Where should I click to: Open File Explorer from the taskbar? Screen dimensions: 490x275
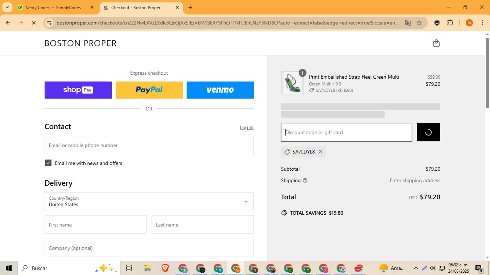point(147,268)
